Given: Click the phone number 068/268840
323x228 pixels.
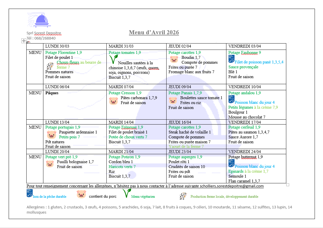Looking at the screenshot, I should (45, 38).
